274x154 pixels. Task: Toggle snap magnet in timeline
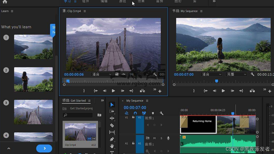(135, 113)
